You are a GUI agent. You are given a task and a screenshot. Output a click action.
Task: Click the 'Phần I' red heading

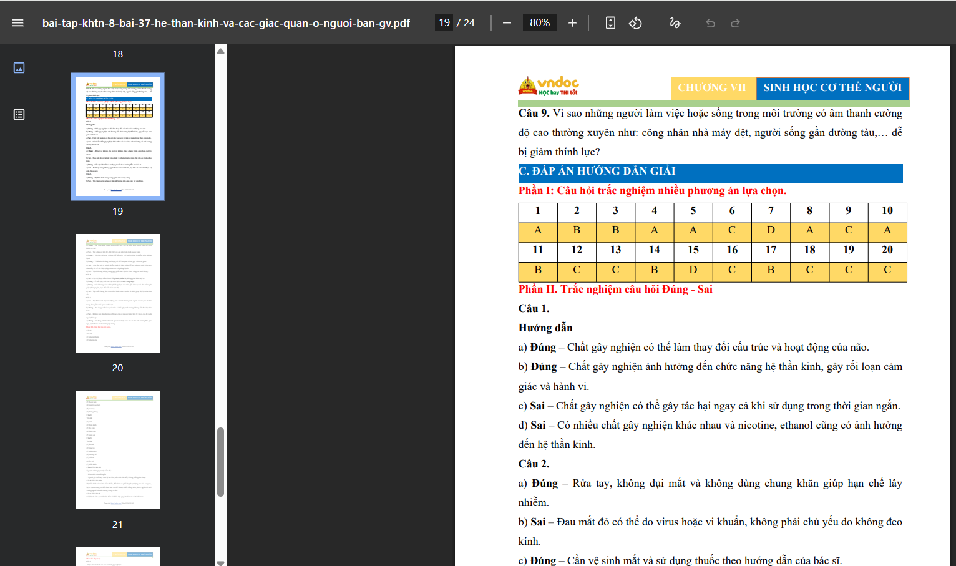pos(652,191)
